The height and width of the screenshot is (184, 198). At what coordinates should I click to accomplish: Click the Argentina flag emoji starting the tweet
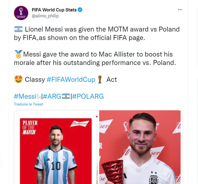tap(18, 29)
